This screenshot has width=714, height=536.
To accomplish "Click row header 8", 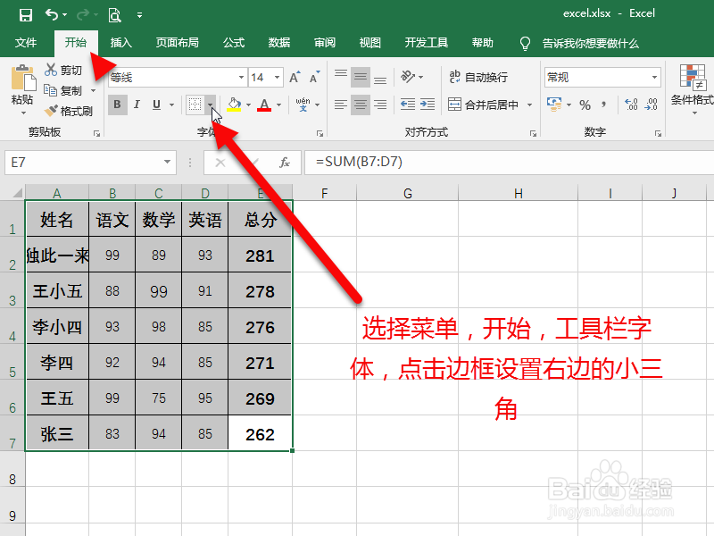I will 12,469.
